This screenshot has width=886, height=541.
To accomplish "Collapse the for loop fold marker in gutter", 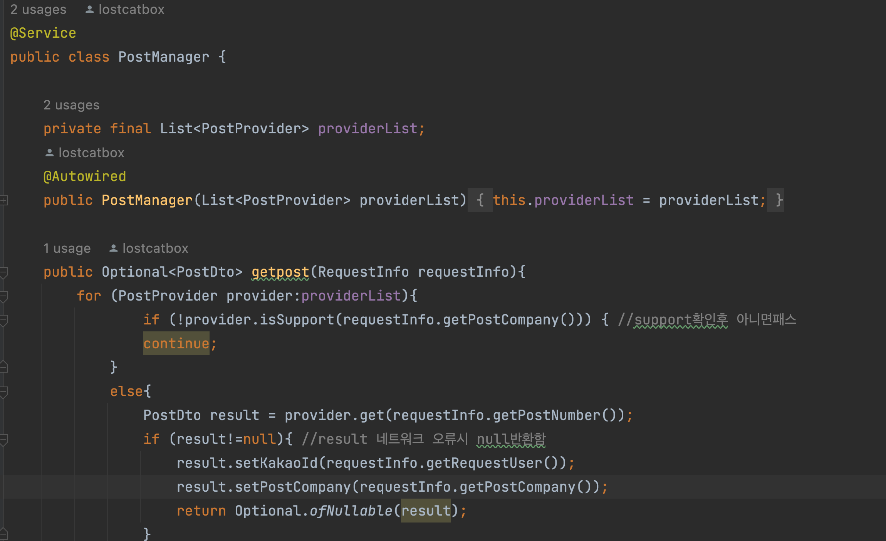I will tap(3, 297).
